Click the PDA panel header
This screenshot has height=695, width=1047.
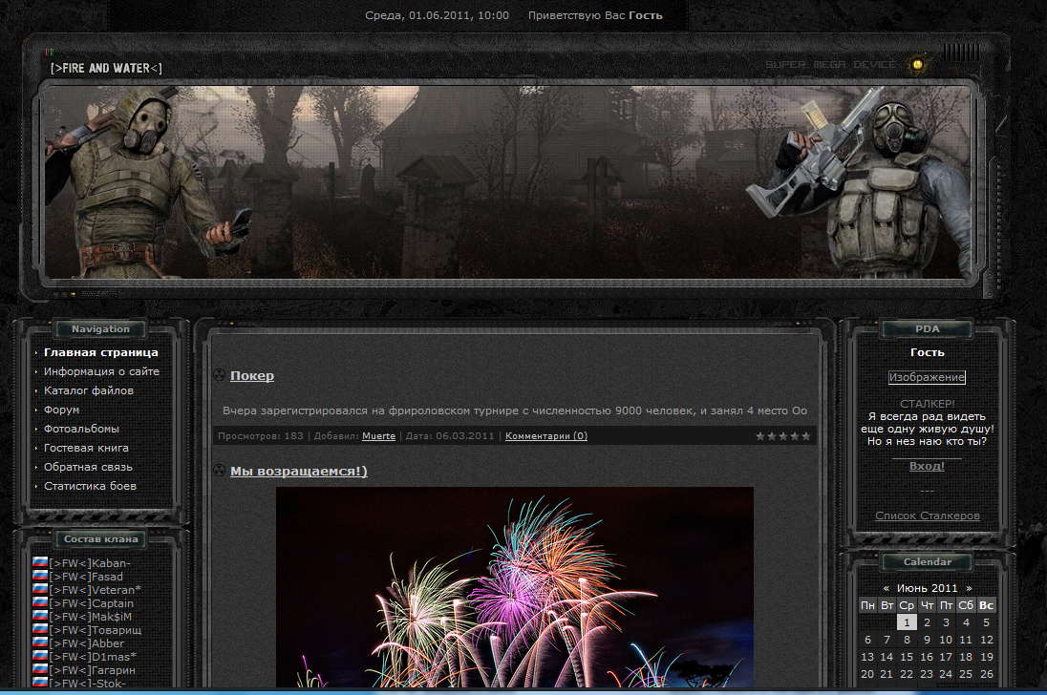(927, 328)
